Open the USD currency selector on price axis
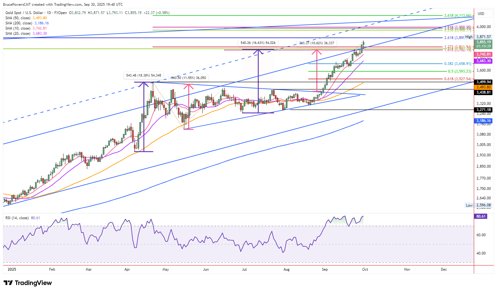497x292 pixels. (x=481, y=14)
